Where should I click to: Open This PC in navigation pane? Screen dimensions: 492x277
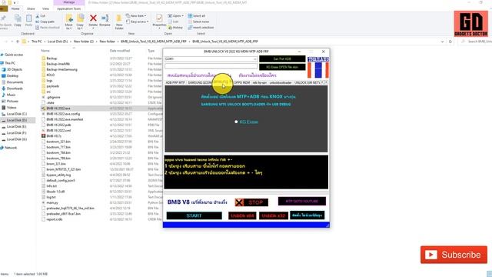click(x=8, y=63)
